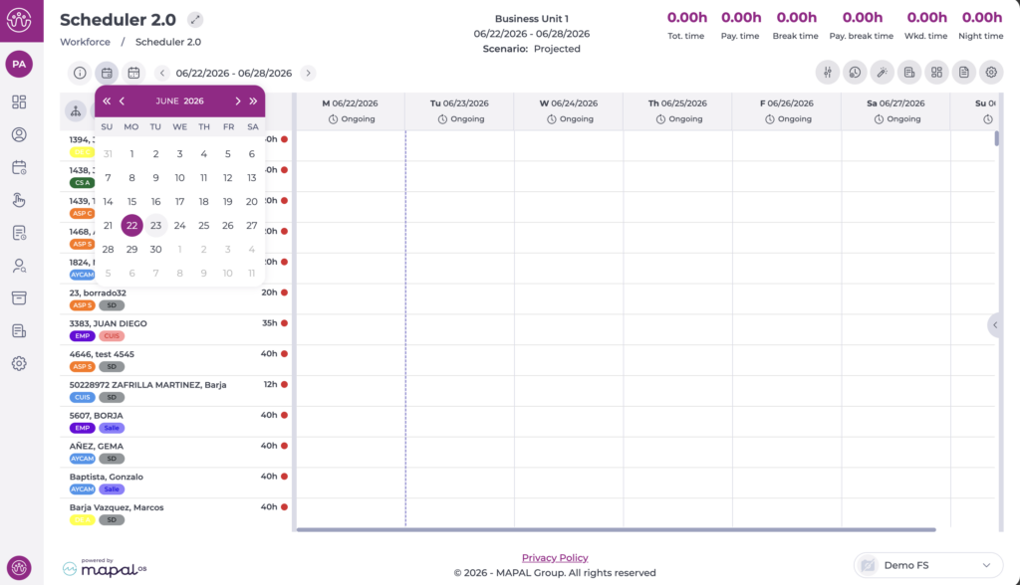Expand the collapsed right side panel arrow
Screen dimensions: 1020x585
995,325
